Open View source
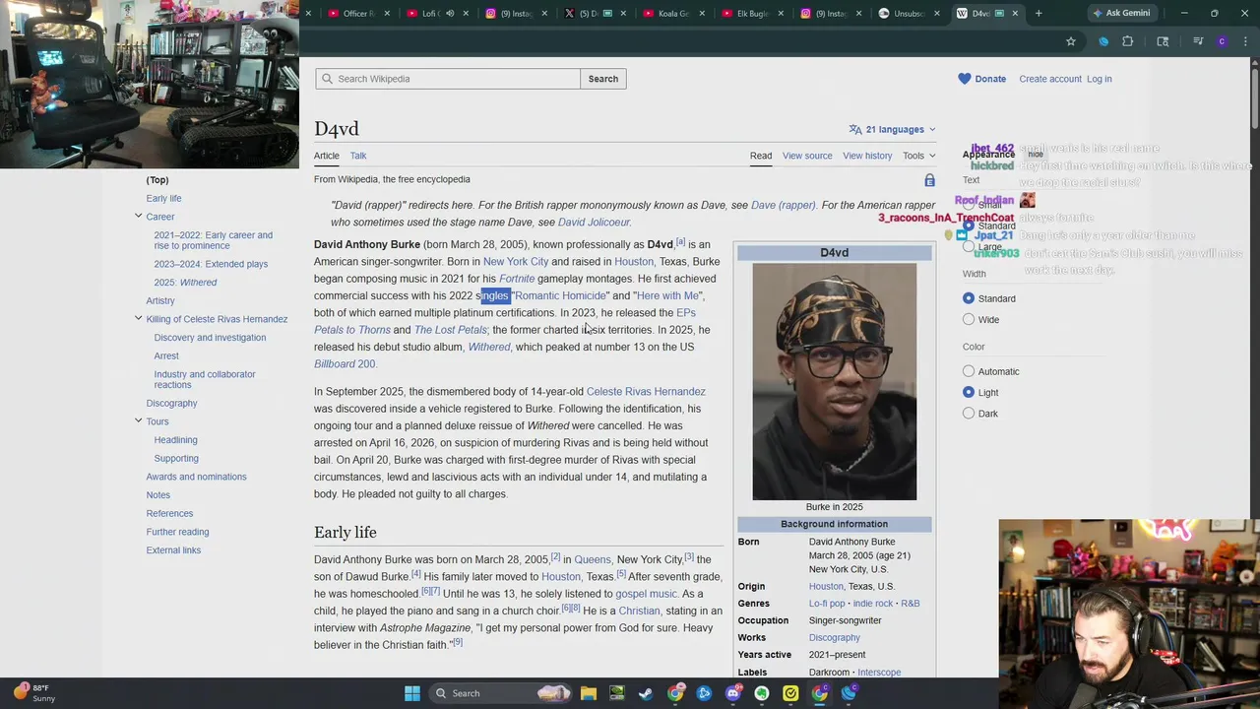Viewport: 1260px width, 709px height. 807,156
